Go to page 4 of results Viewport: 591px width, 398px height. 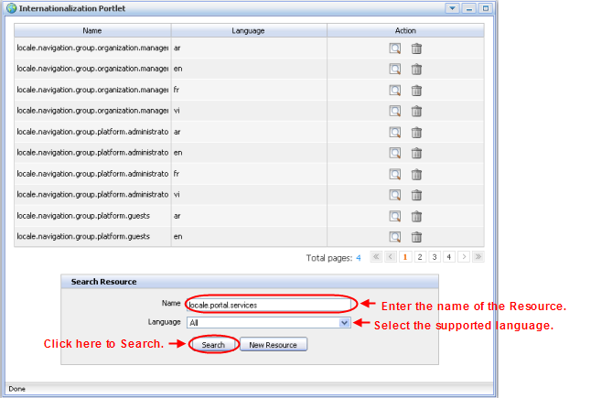(448, 258)
